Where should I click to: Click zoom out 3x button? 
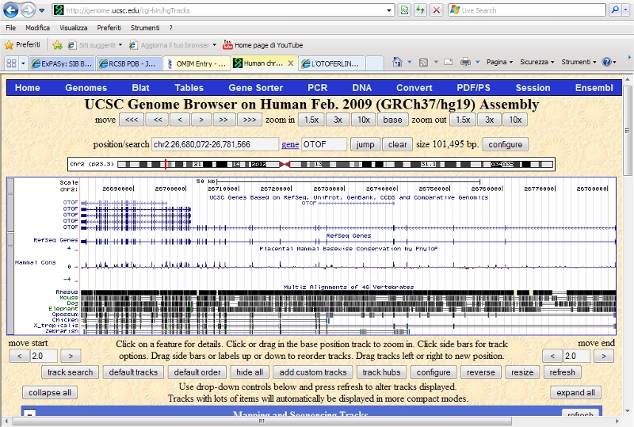coord(489,120)
